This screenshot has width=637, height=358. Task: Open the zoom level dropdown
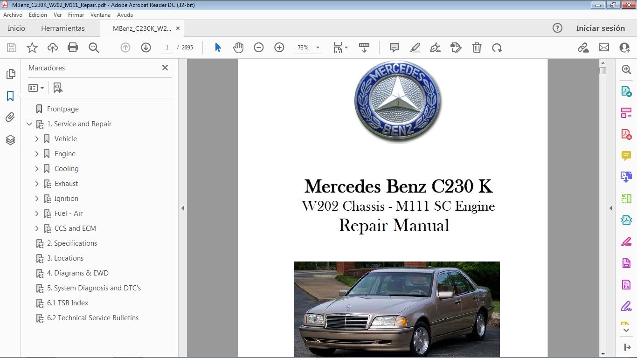(x=318, y=47)
